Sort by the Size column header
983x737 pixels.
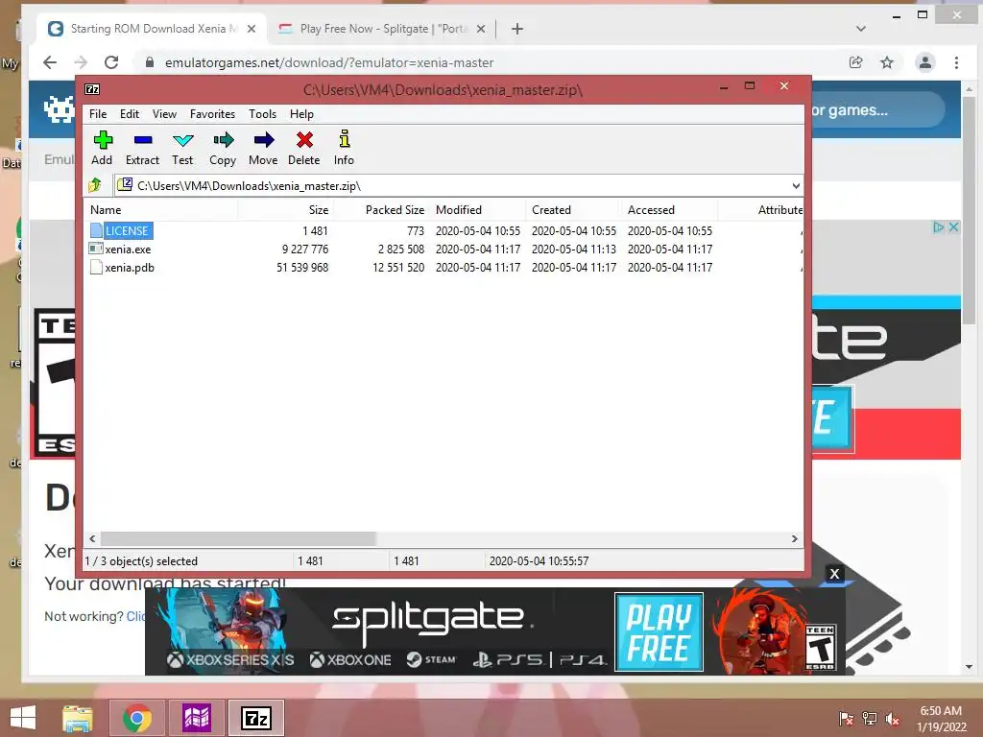pos(285,210)
